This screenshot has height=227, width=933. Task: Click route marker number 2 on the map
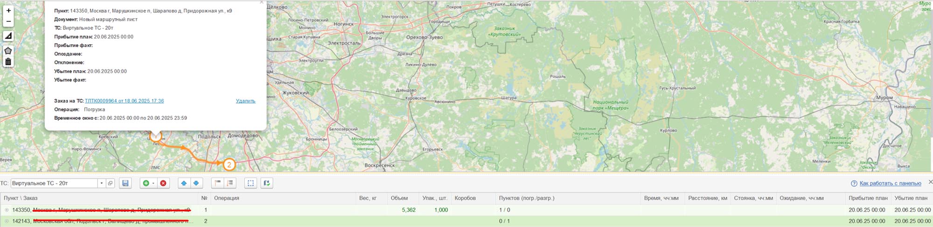(229, 165)
